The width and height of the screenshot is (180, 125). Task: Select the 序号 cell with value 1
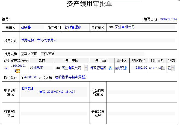pos(6,68)
